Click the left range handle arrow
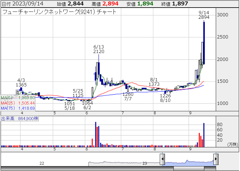The image size is (240, 171). 163,159
